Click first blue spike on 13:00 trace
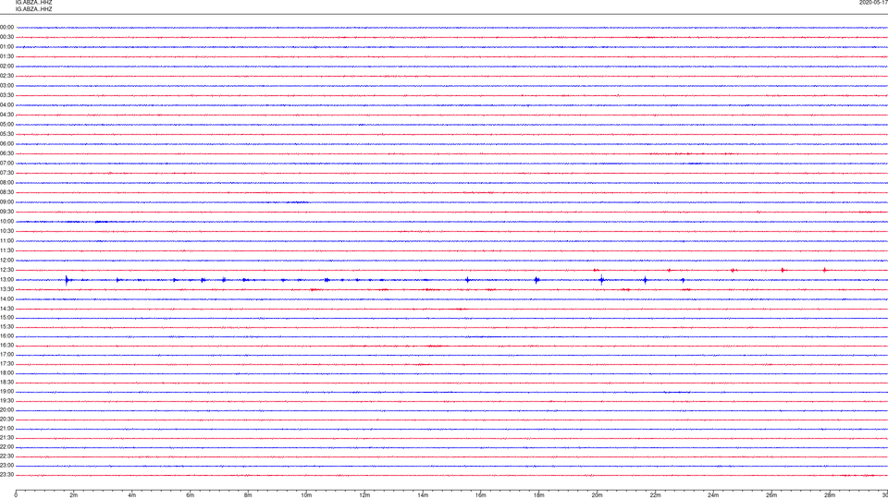This screenshot has width=888, height=499. pyautogui.click(x=67, y=280)
